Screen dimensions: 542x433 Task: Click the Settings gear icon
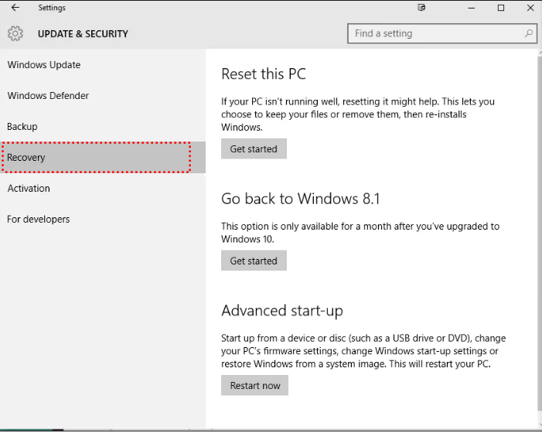coord(15,34)
